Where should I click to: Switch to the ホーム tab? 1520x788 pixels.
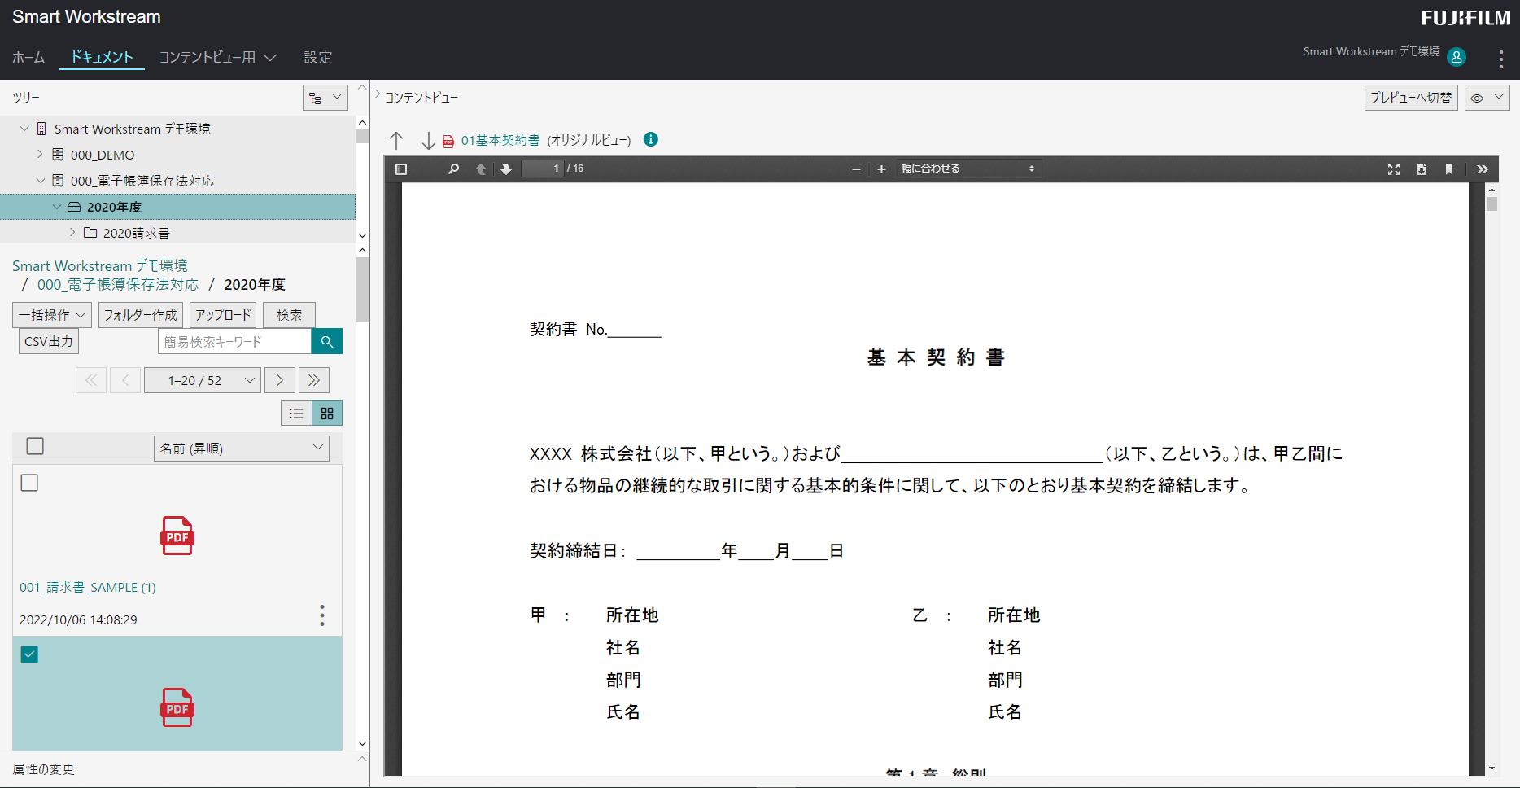tap(28, 57)
